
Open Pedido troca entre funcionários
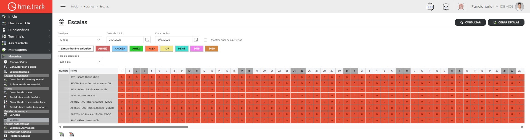tap(28, 107)
